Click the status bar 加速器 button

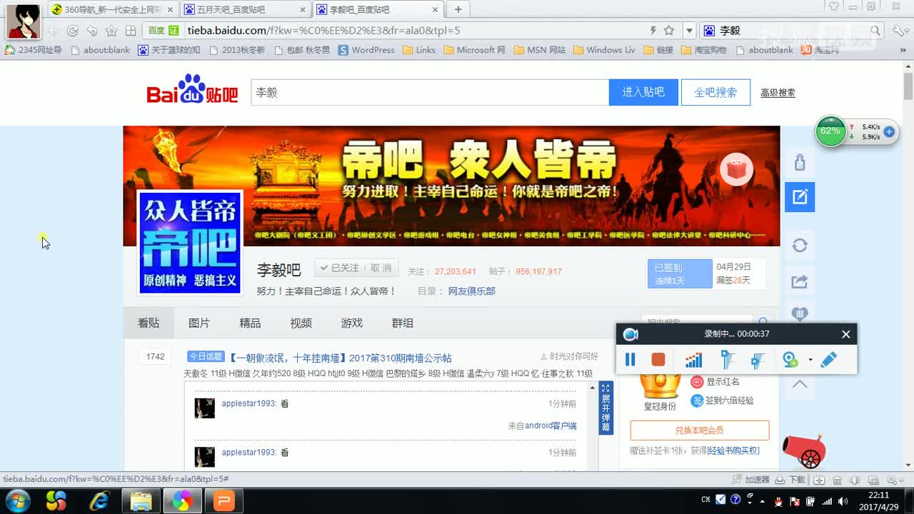750,480
